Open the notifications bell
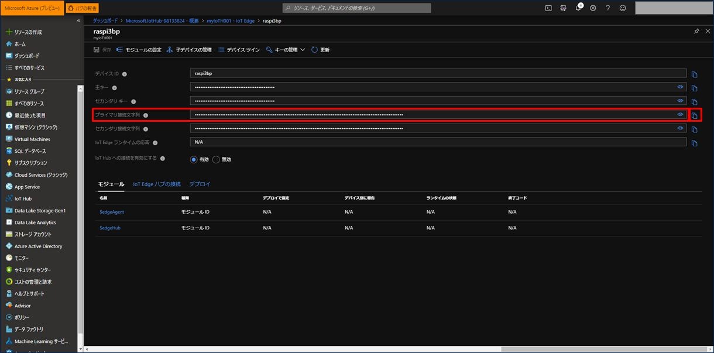714x353 pixels. point(578,8)
